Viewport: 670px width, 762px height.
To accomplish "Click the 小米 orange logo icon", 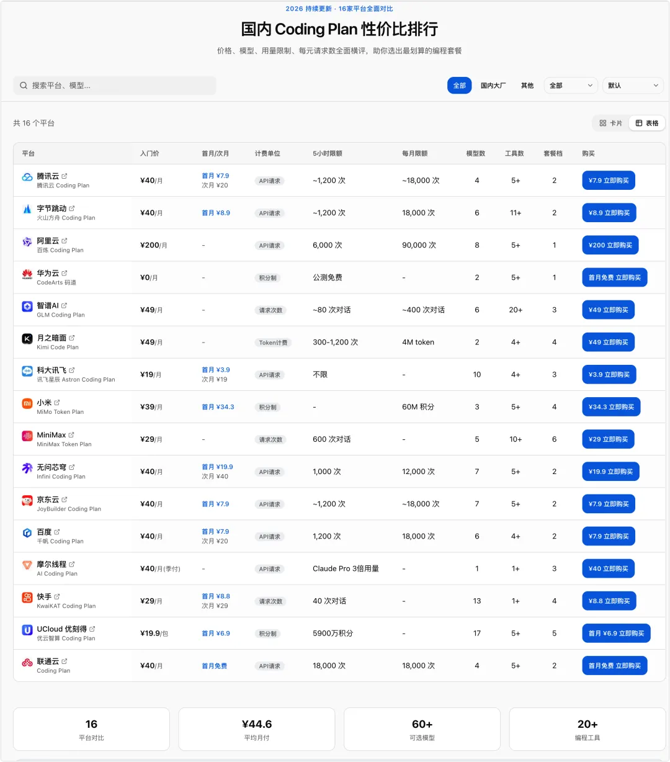I will 27,403.
